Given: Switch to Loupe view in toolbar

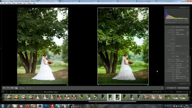Looking at the screenshot, I should (8, 88).
